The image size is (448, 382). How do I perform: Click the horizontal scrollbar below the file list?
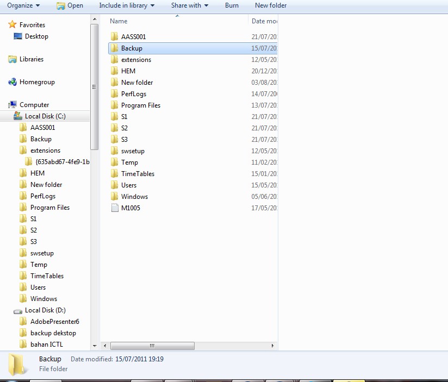(x=152, y=346)
